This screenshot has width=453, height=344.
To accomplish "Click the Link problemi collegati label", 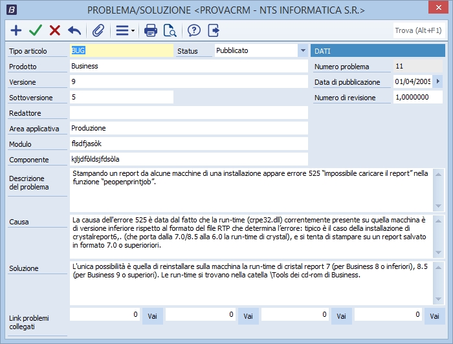I will pos(29,323).
